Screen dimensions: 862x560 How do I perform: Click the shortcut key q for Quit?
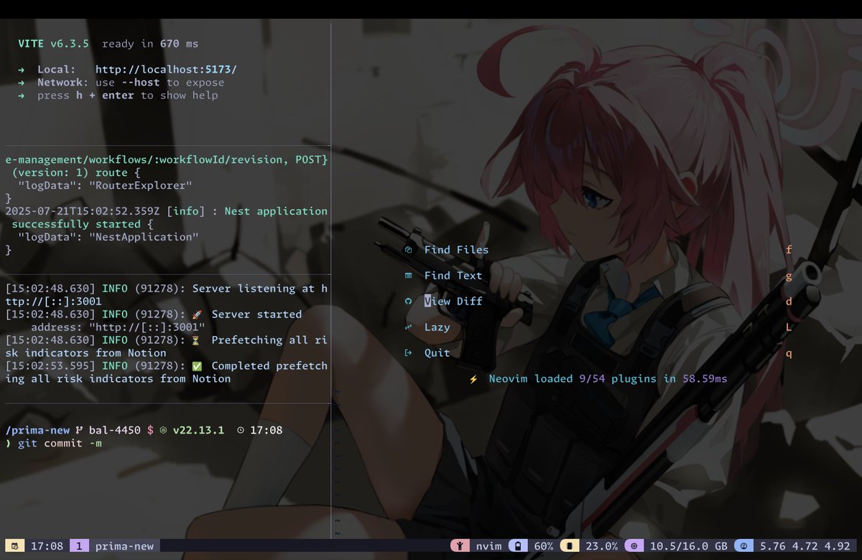pyautogui.click(x=789, y=353)
